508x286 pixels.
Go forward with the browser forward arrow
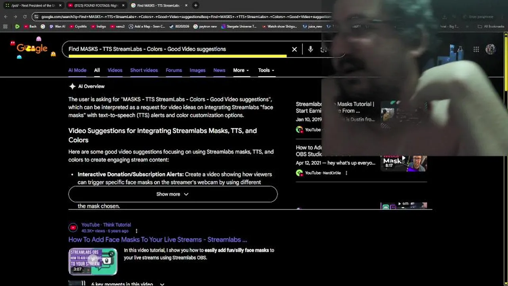15,17
